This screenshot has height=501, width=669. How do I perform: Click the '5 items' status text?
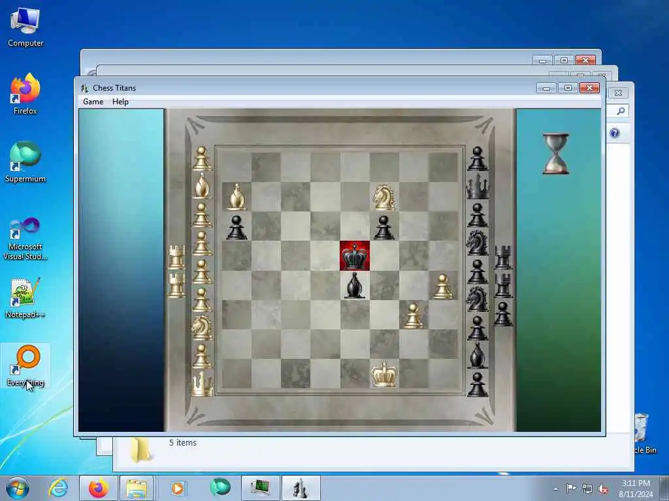click(183, 443)
